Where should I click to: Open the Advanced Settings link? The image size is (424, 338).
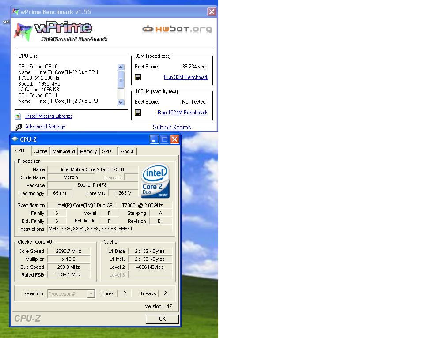[45, 127]
